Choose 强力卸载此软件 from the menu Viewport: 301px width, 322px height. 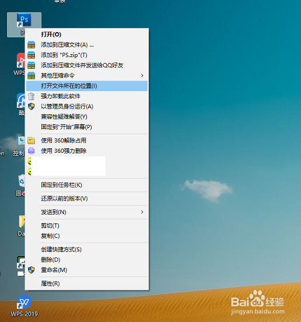[87, 96]
